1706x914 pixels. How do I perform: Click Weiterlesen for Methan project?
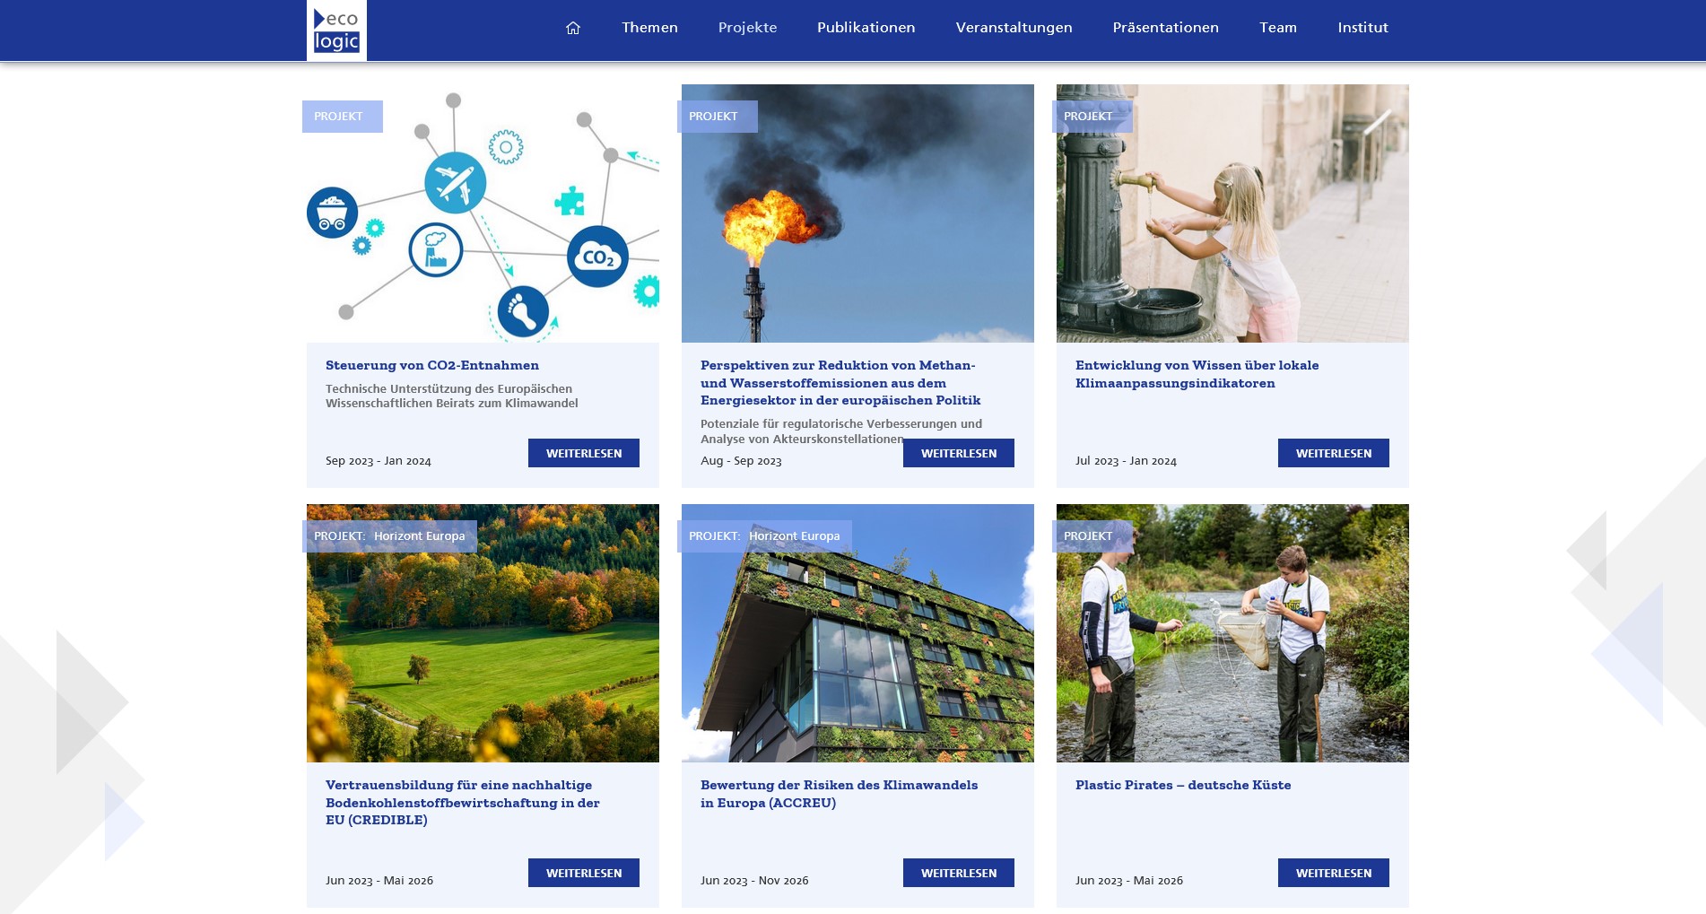point(959,453)
